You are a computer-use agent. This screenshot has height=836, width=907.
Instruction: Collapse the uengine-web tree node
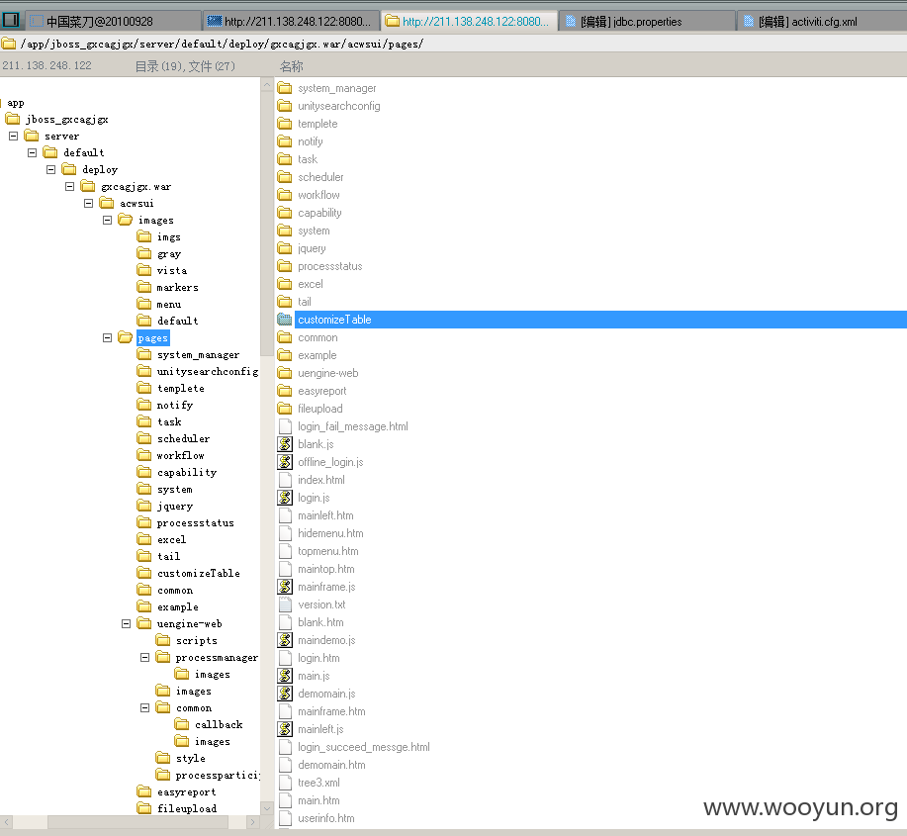point(126,623)
